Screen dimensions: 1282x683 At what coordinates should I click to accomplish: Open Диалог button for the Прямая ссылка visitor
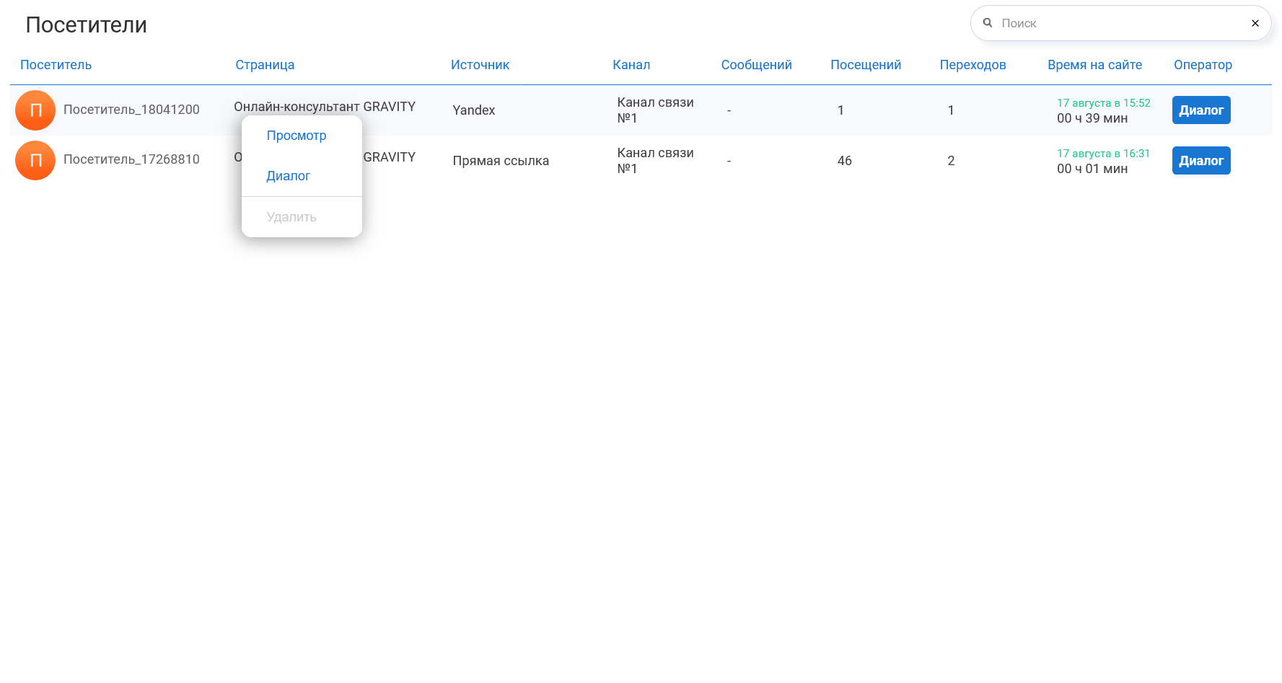point(1200,161)
